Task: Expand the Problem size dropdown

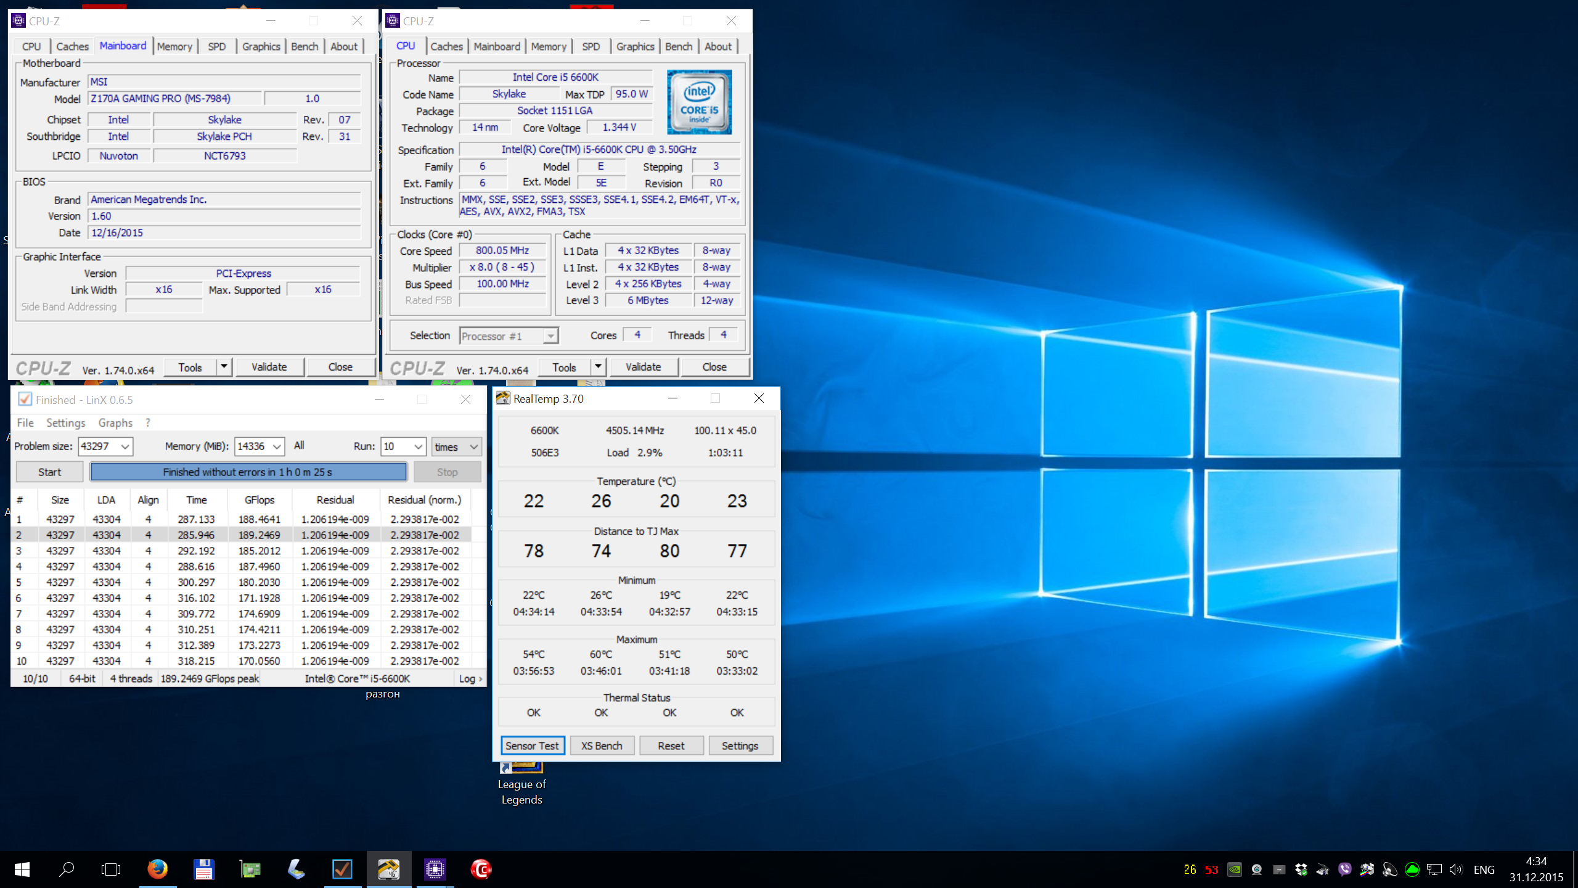Action: (x=125, y=446)
